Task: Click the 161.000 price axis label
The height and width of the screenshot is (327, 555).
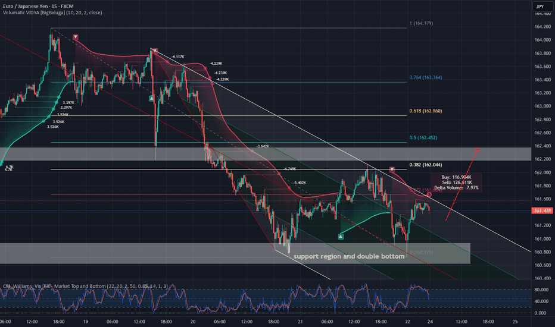Action: point(542,239)
